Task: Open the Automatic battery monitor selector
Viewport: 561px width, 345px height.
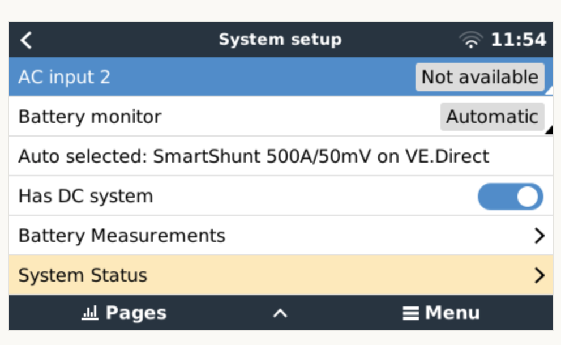Action: point(492,117)
